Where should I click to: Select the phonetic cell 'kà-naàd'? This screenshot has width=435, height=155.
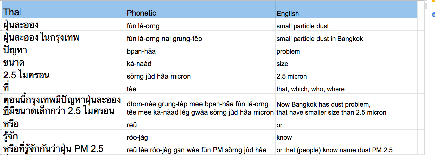click(x=200, y=62)
